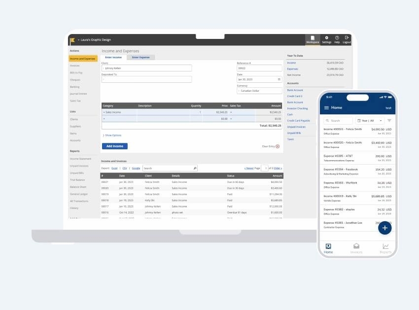Screen dimensions: 419x310
Task: Tap the blue plus floating button
Action: click(x=384, y=228)
